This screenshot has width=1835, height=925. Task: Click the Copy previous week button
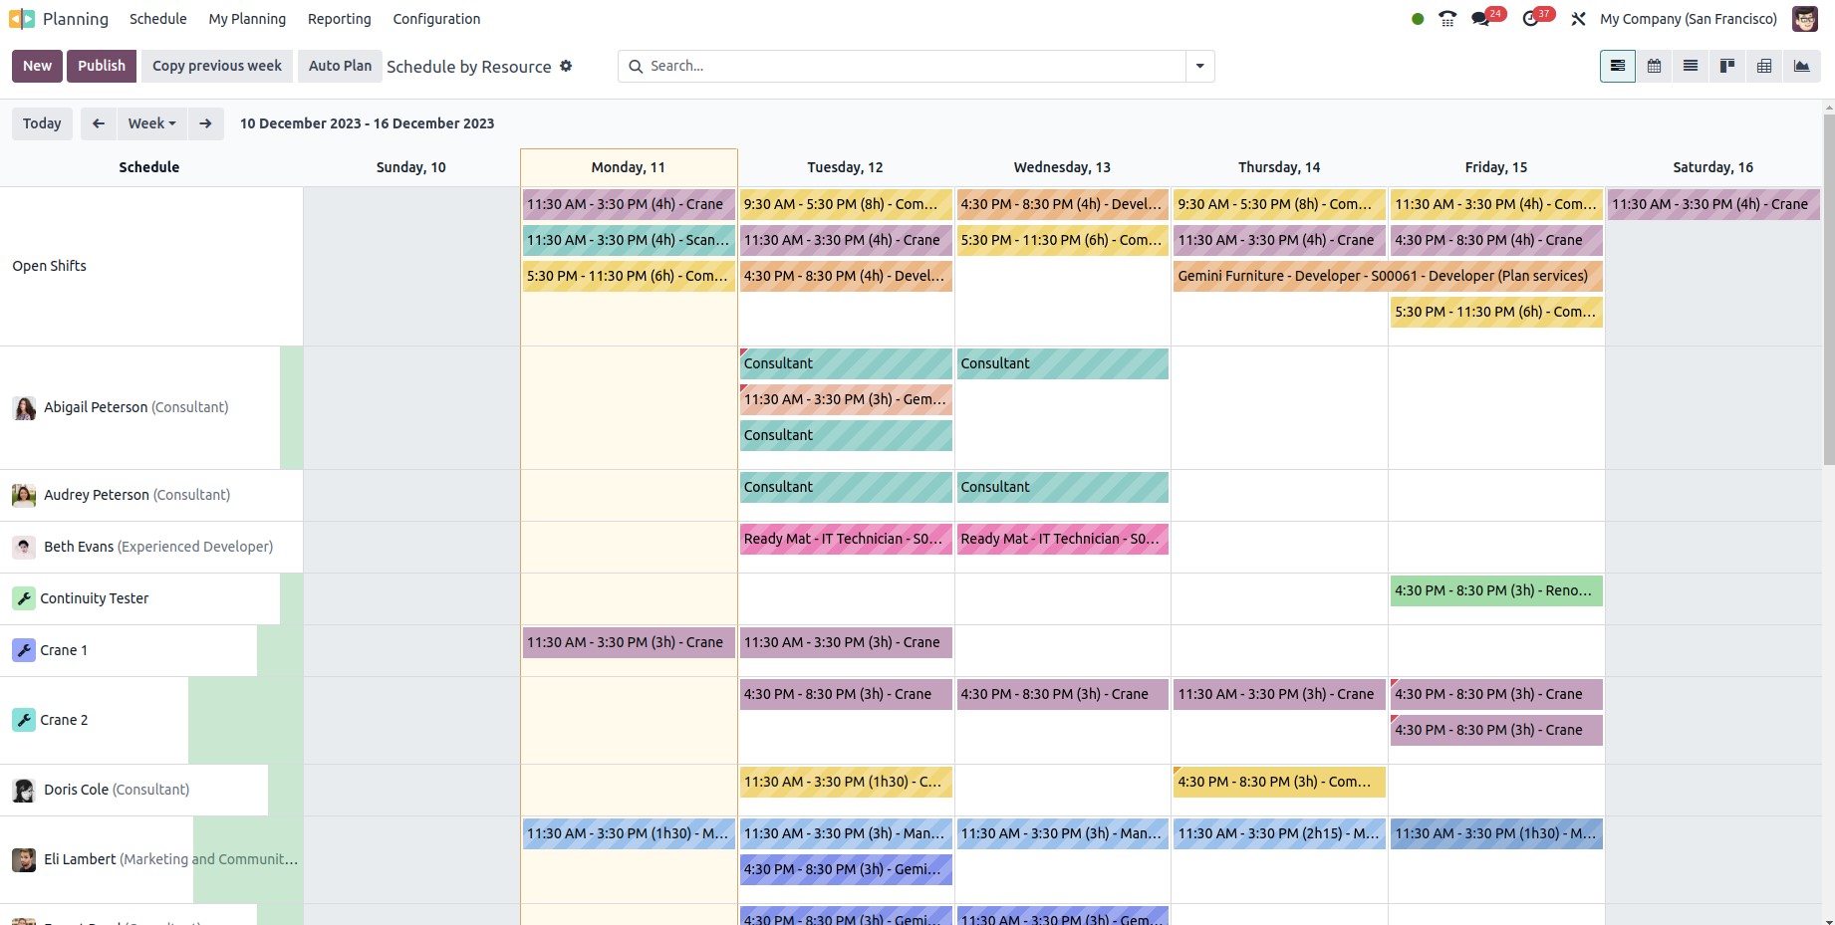(x=217, y=66)
